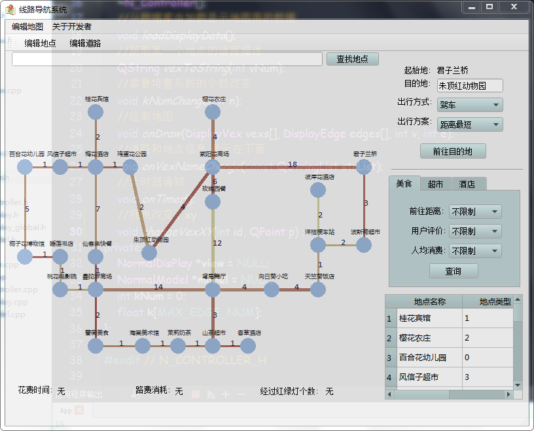This screenshot has width=534, height=431.
Task: Click the 鸡蛋花公园 map node
Action: 130,167
